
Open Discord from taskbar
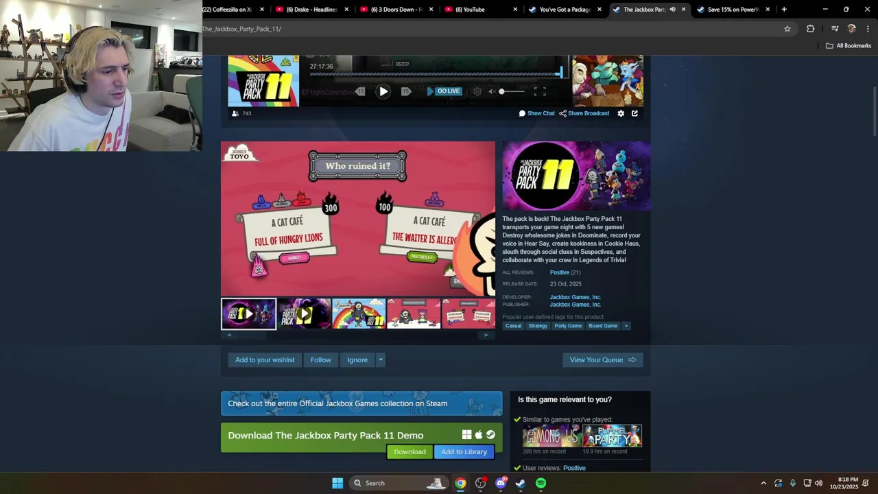coord(501,483)
